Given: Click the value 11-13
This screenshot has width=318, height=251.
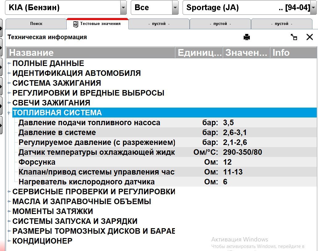Looking at the screenshot, I should (233, 172).
